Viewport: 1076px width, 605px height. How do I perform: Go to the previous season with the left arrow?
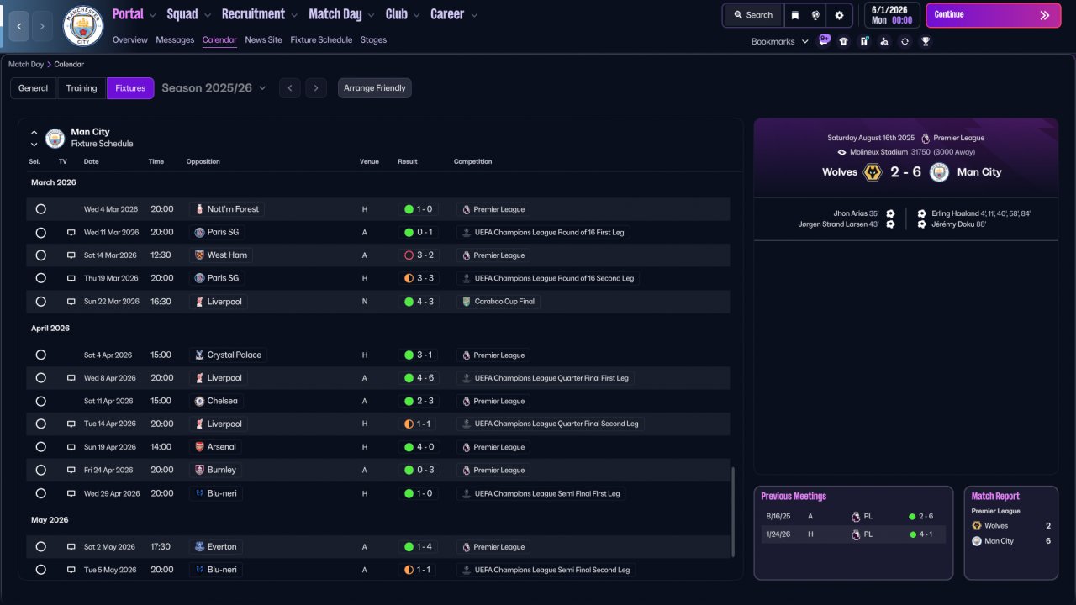(289, 88)
